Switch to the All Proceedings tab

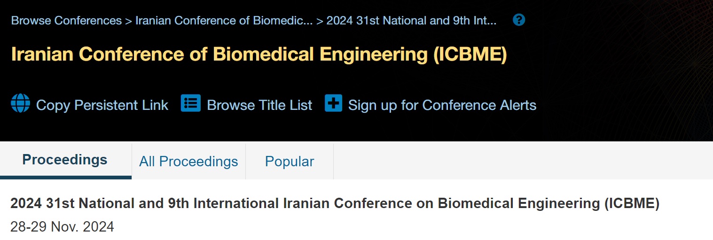coord(188,162)
